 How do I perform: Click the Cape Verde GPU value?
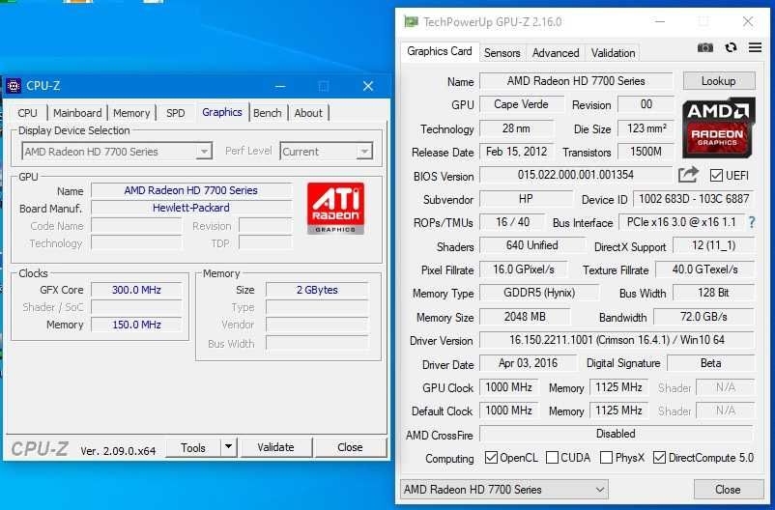tap(522, 104)
